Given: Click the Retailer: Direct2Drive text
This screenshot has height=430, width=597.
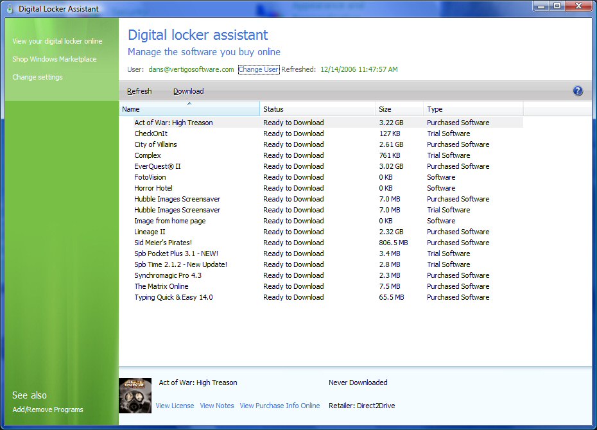Looking at the screenshot, I should (361, 406).
